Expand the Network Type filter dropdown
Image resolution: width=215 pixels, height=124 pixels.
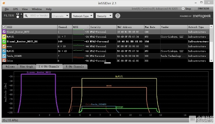82,16
